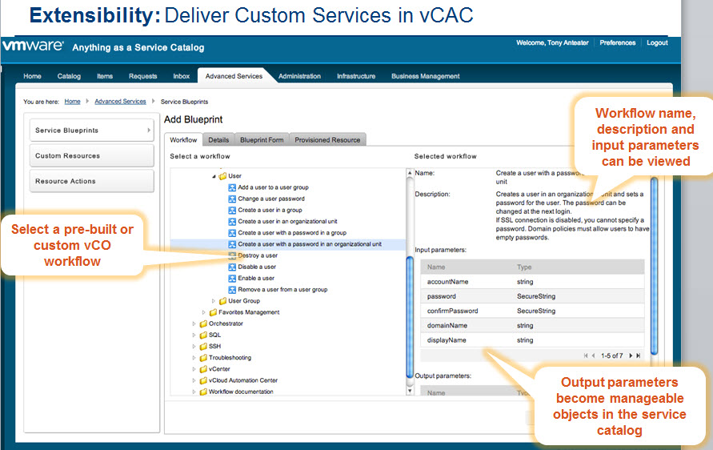Expand the SQL folder
The width and height of the screenshot is (713, 450).
194,335
